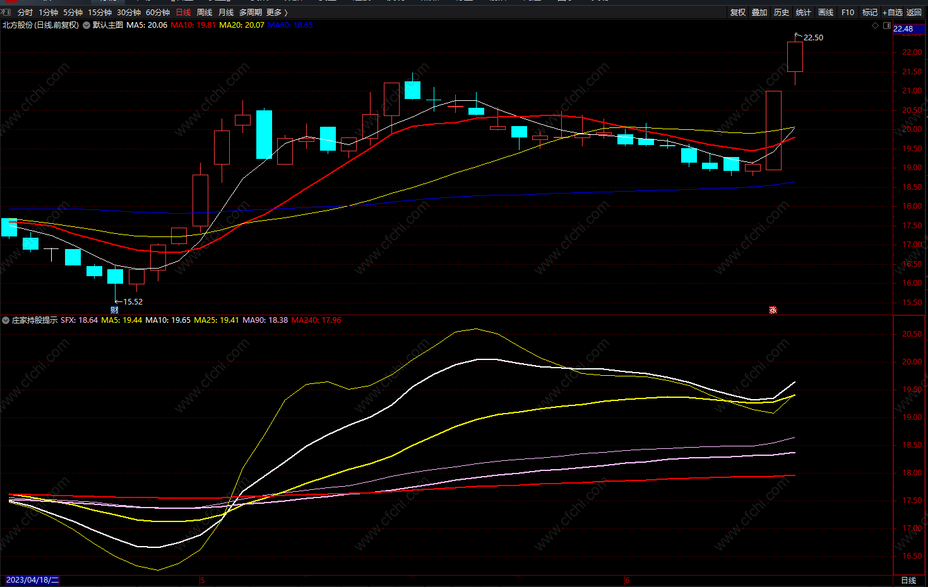
Task: Click the MA10: 19.81 value
Action: pos(193,25)
